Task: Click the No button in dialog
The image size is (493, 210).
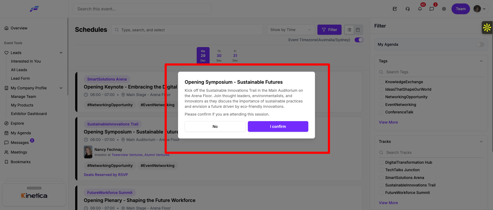Action: coord(215,127)
